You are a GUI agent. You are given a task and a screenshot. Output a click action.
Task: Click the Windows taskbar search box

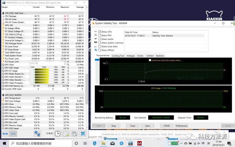click(x=40, y=143)
